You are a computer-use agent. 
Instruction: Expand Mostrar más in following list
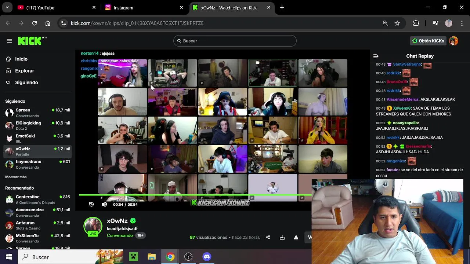pos(16,177)
